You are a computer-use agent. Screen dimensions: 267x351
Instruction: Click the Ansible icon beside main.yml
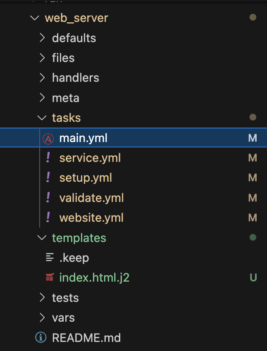pyautogui.click(x=48, y=138)
